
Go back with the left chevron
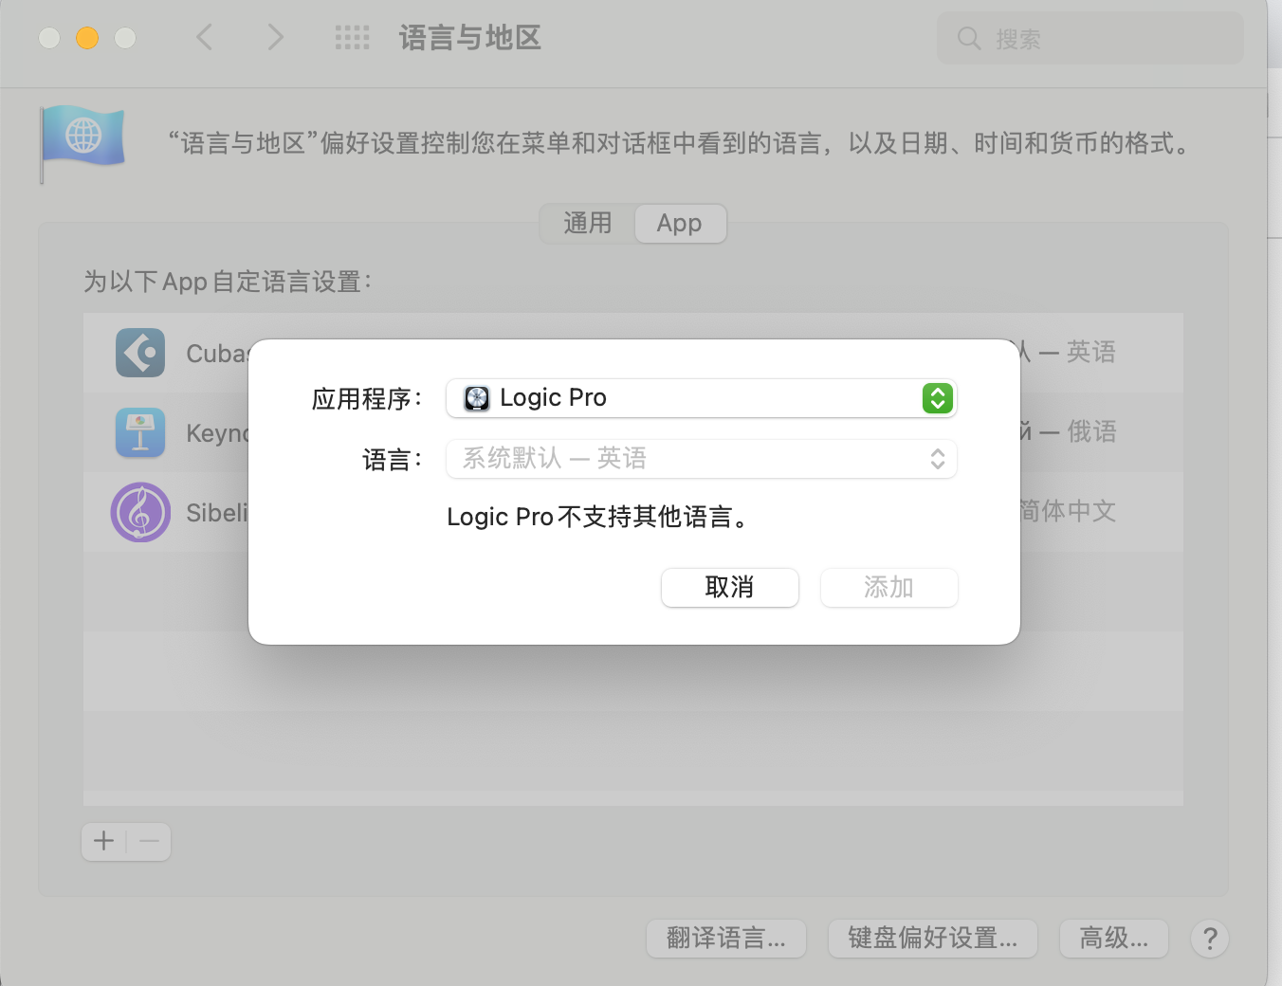[204, 38]
